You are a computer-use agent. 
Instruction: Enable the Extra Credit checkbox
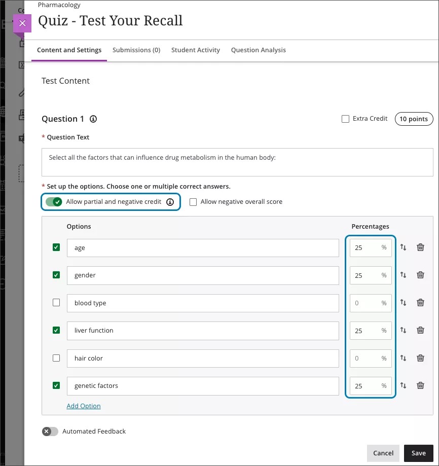345,118
